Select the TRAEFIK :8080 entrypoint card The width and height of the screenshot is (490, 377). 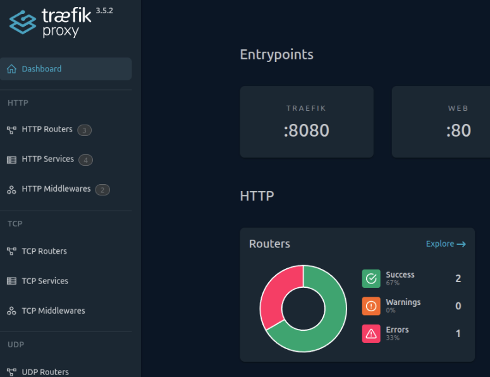307,122
